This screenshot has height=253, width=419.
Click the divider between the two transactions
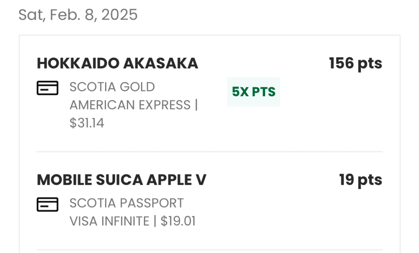[209, 151]
